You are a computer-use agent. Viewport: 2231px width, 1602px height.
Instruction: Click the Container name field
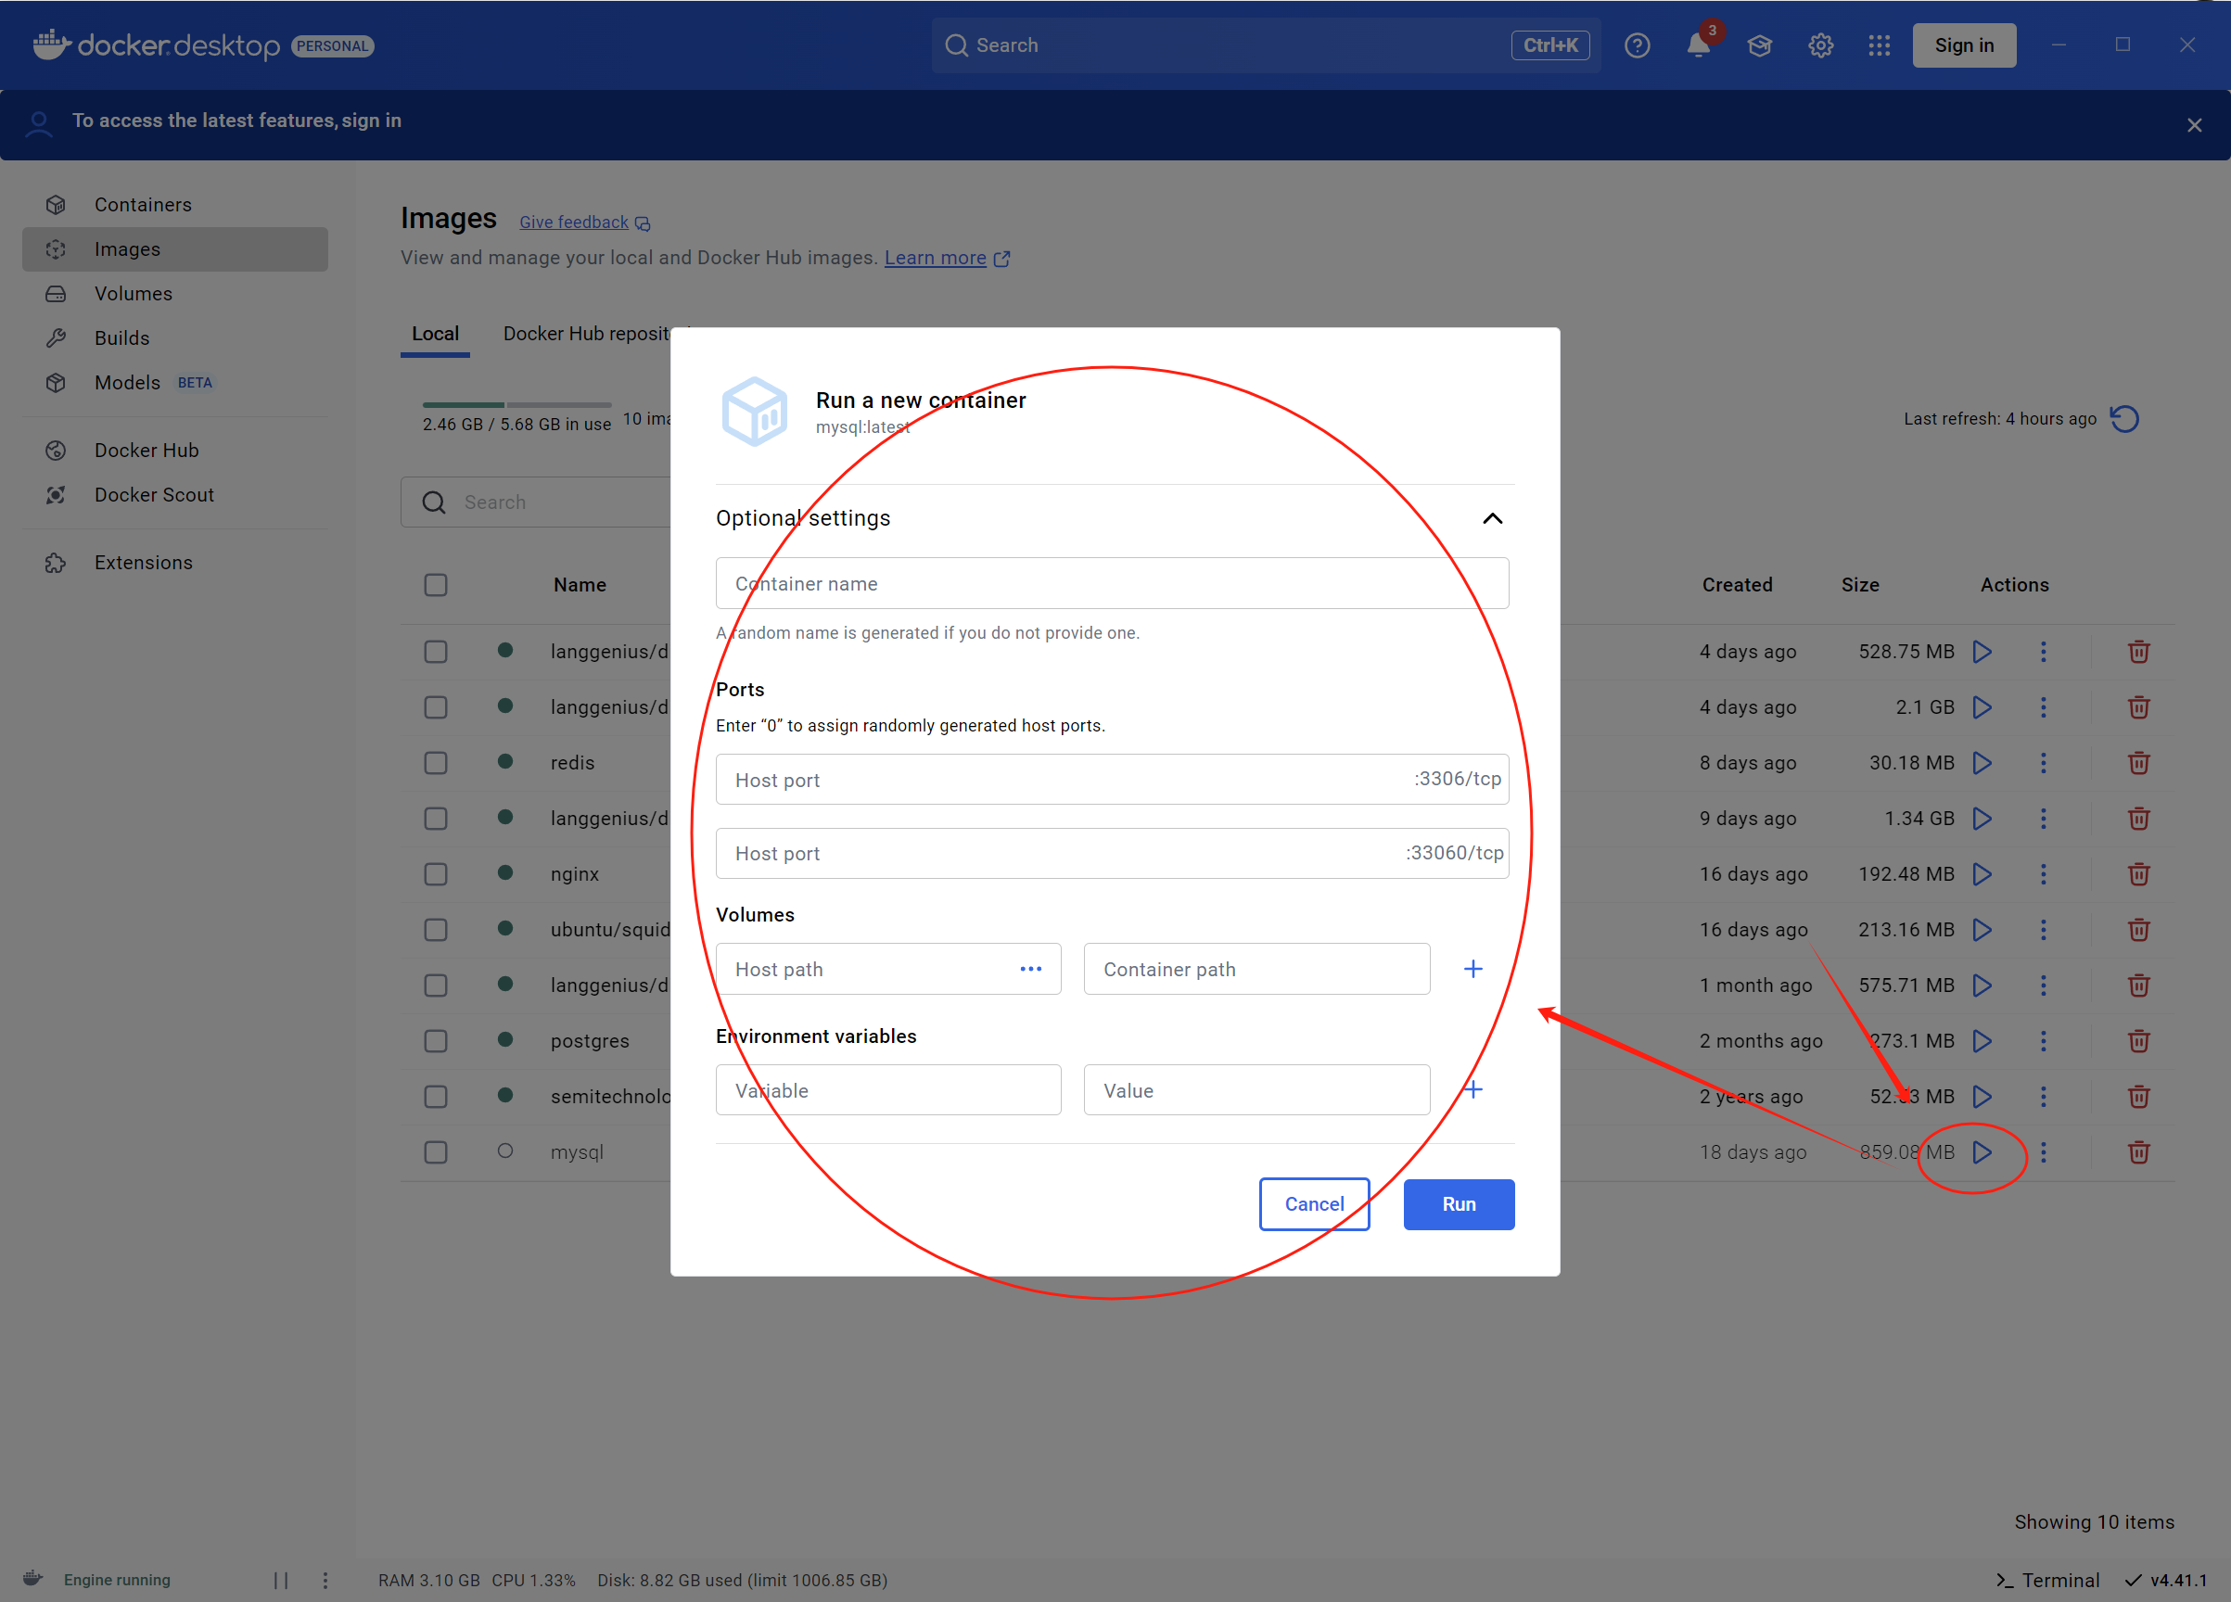(x=1112, y=583)
